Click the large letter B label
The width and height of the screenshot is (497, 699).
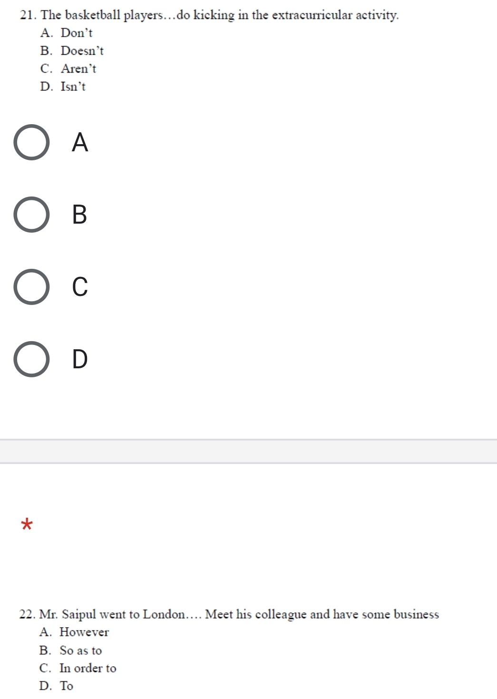80,214
